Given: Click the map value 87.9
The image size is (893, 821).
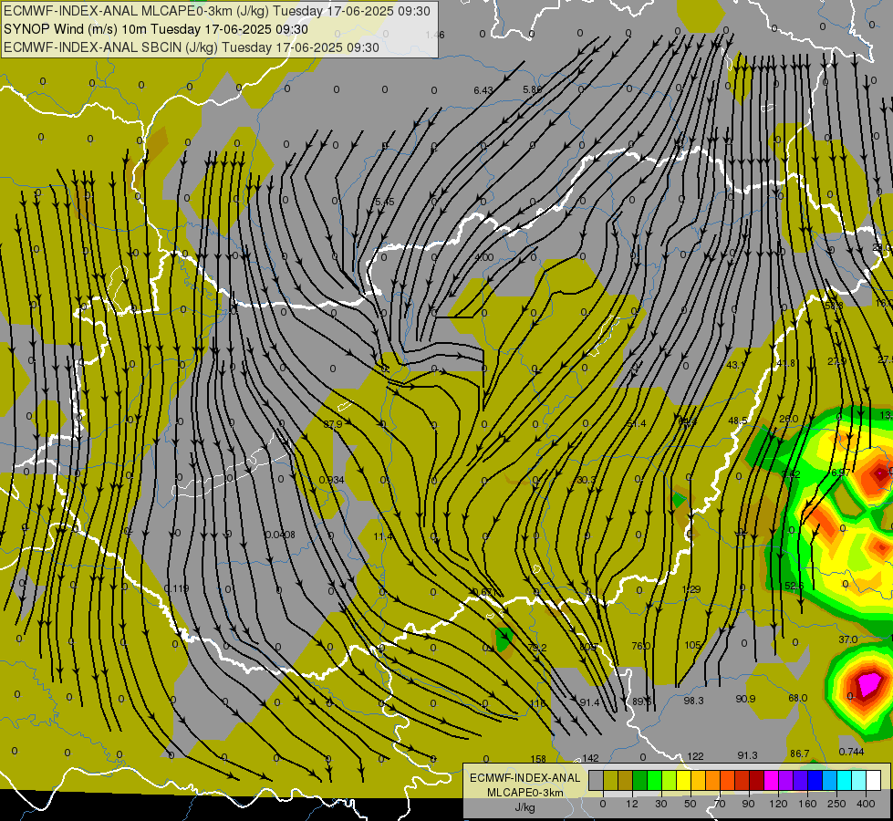Looking at the screenshot, I should click(333, 424).
